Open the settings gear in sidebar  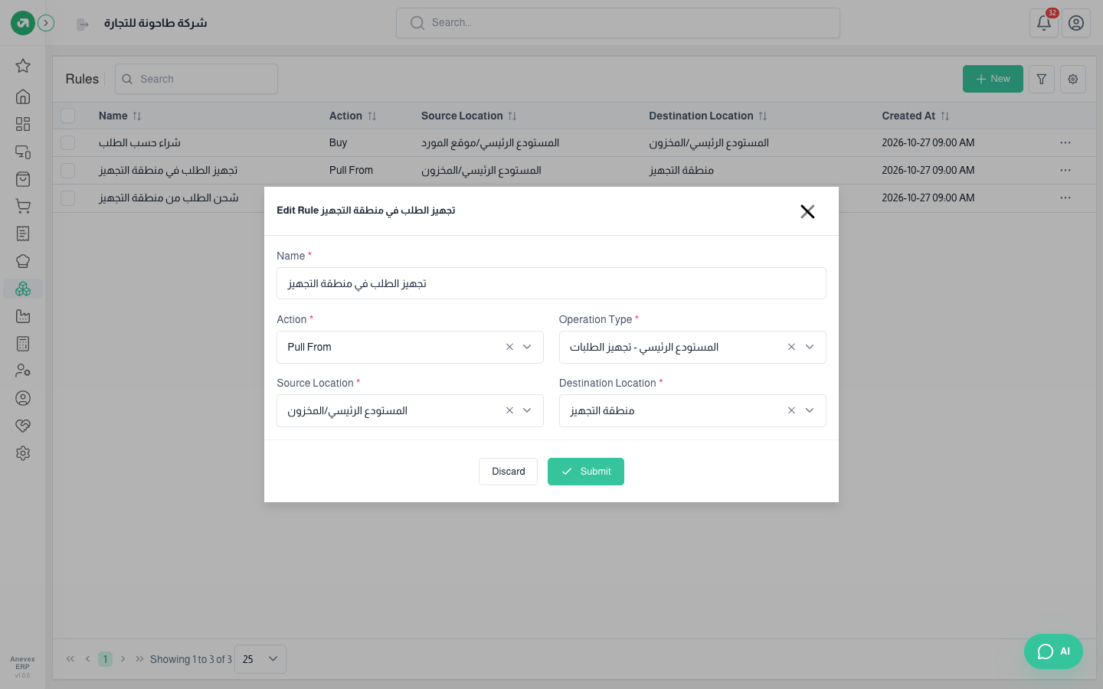23,453
